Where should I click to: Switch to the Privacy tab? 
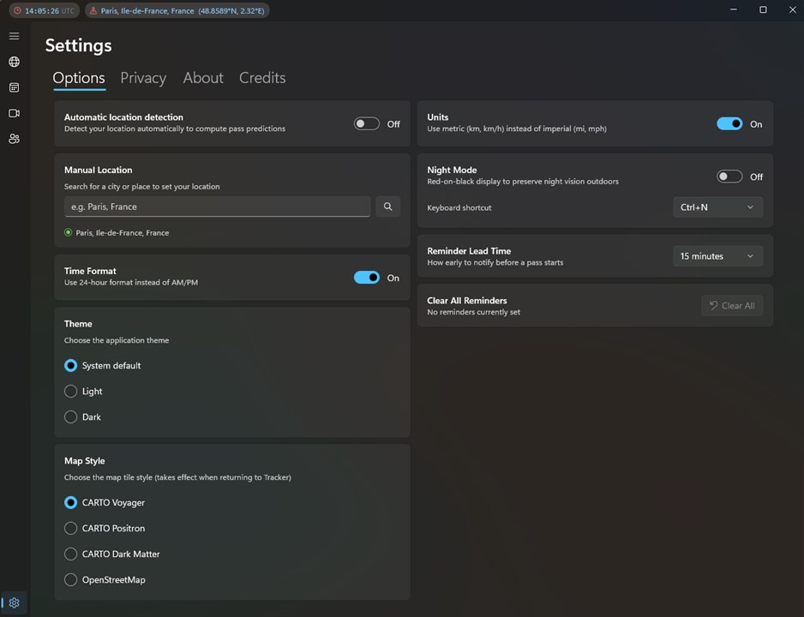point(143,78)
